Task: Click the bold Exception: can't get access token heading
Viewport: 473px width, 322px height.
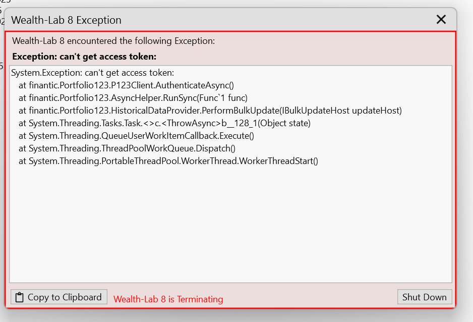Action: click(85, 57)
